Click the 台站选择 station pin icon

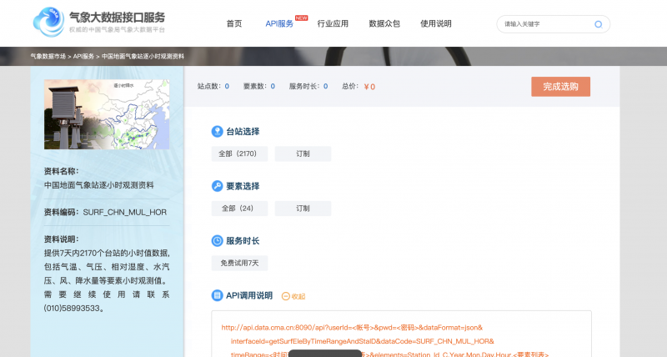217,132
